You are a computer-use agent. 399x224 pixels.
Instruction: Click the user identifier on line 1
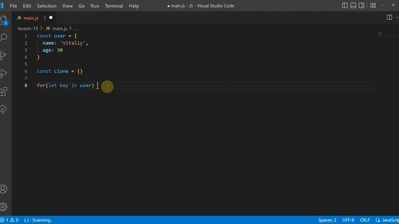pyautogui.click(x=60, y=36)
